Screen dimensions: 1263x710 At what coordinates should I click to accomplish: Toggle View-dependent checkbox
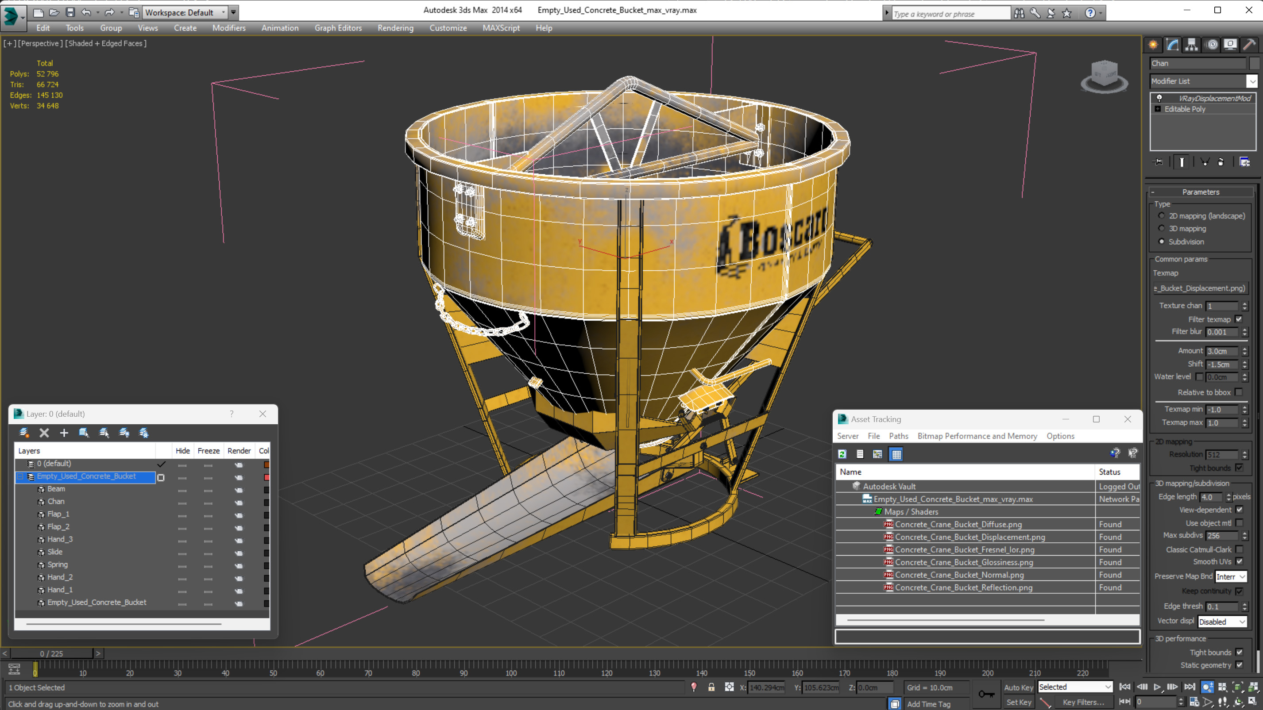pos(1239,510)
